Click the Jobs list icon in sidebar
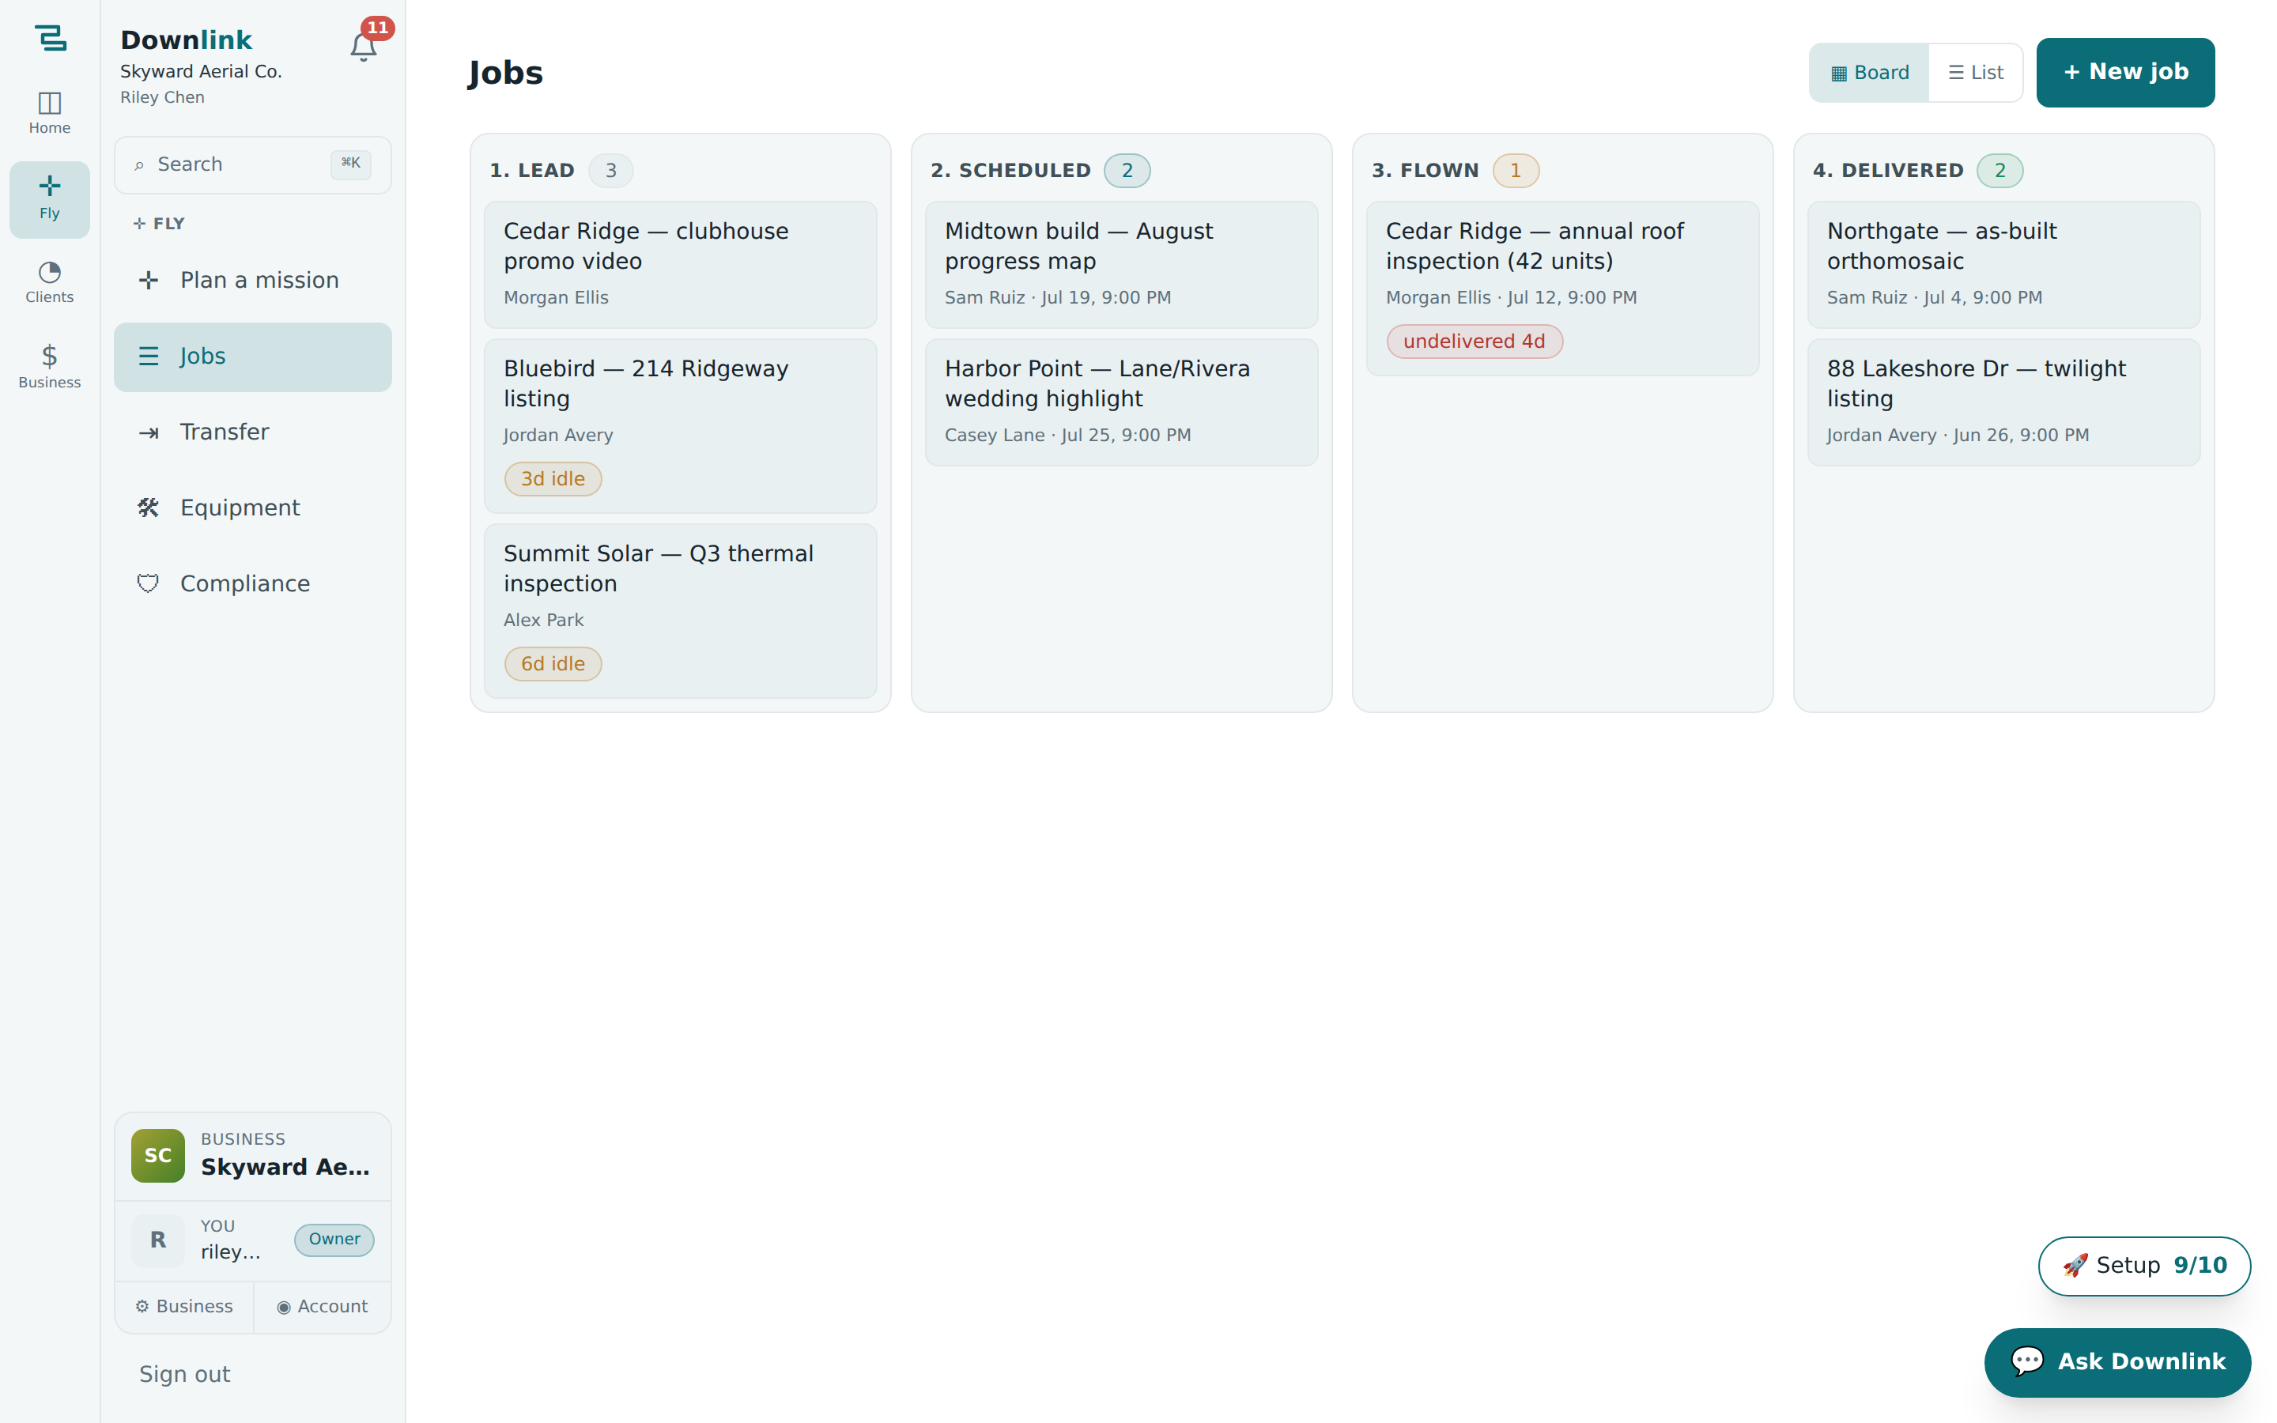The width and height of the screenshot is (2277, 1423). 149,357
